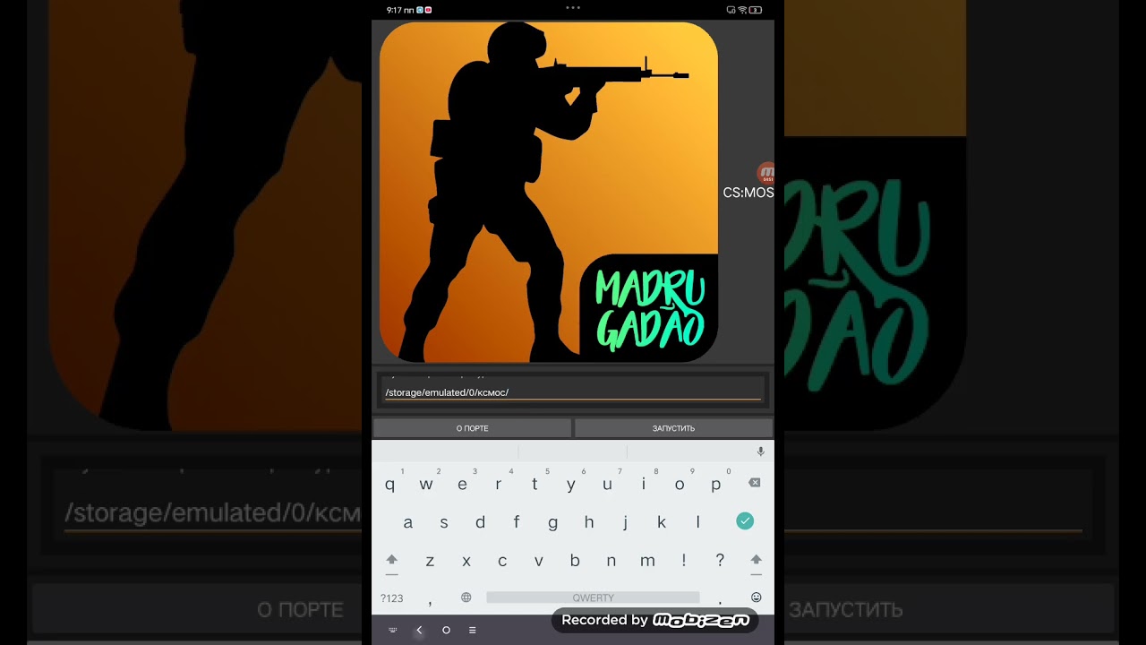Click the О ПОРТЕ button
Screen dimensions: 1146x645
(x=472, y=428)
